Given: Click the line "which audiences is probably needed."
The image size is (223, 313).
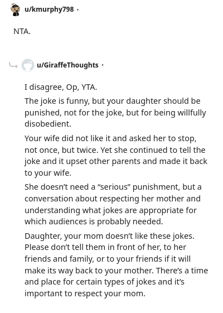Looking at the screenshot, I should coord(94,221).
